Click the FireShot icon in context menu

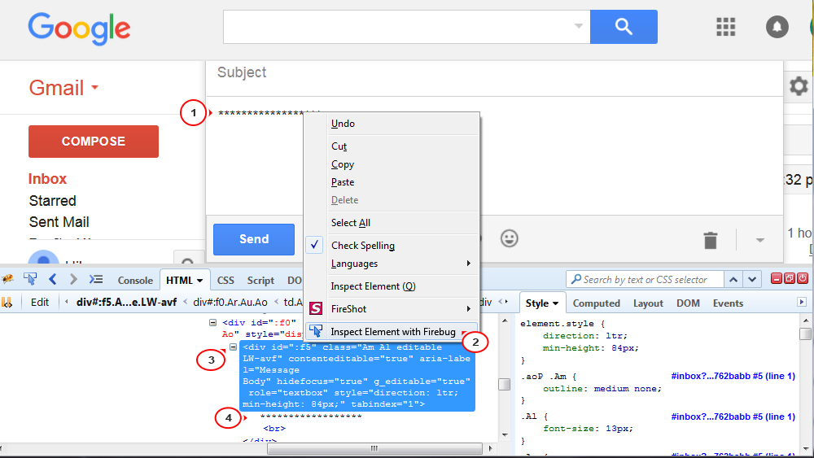click(316, 308)
